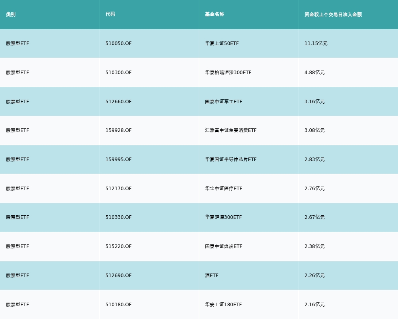Click 股票型ETF in the 512170.OF row
This screenshot has width=398, height=319.
click(x=18, y=189)
